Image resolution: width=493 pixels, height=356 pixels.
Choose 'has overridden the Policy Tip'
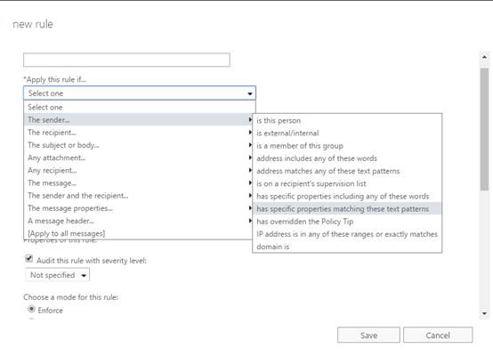click(347, 222)
